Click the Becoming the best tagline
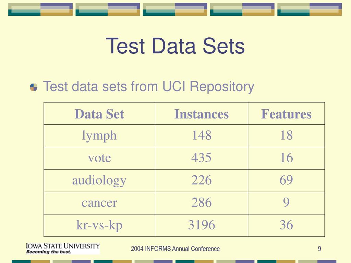 pos(49,252)
